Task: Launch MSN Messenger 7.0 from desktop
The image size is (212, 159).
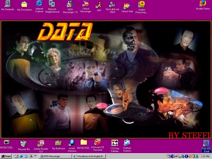Action: tap(70, 4)
